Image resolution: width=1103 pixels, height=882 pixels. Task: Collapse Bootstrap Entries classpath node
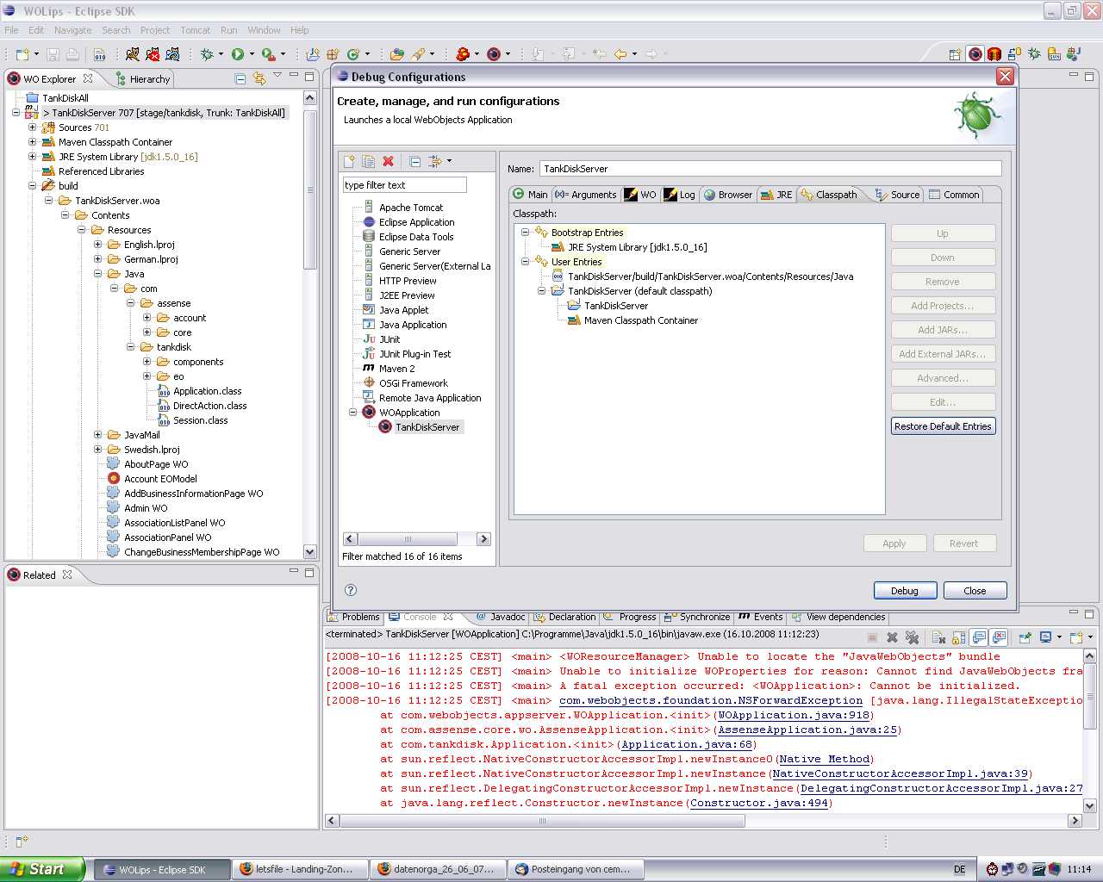point(525,233)
